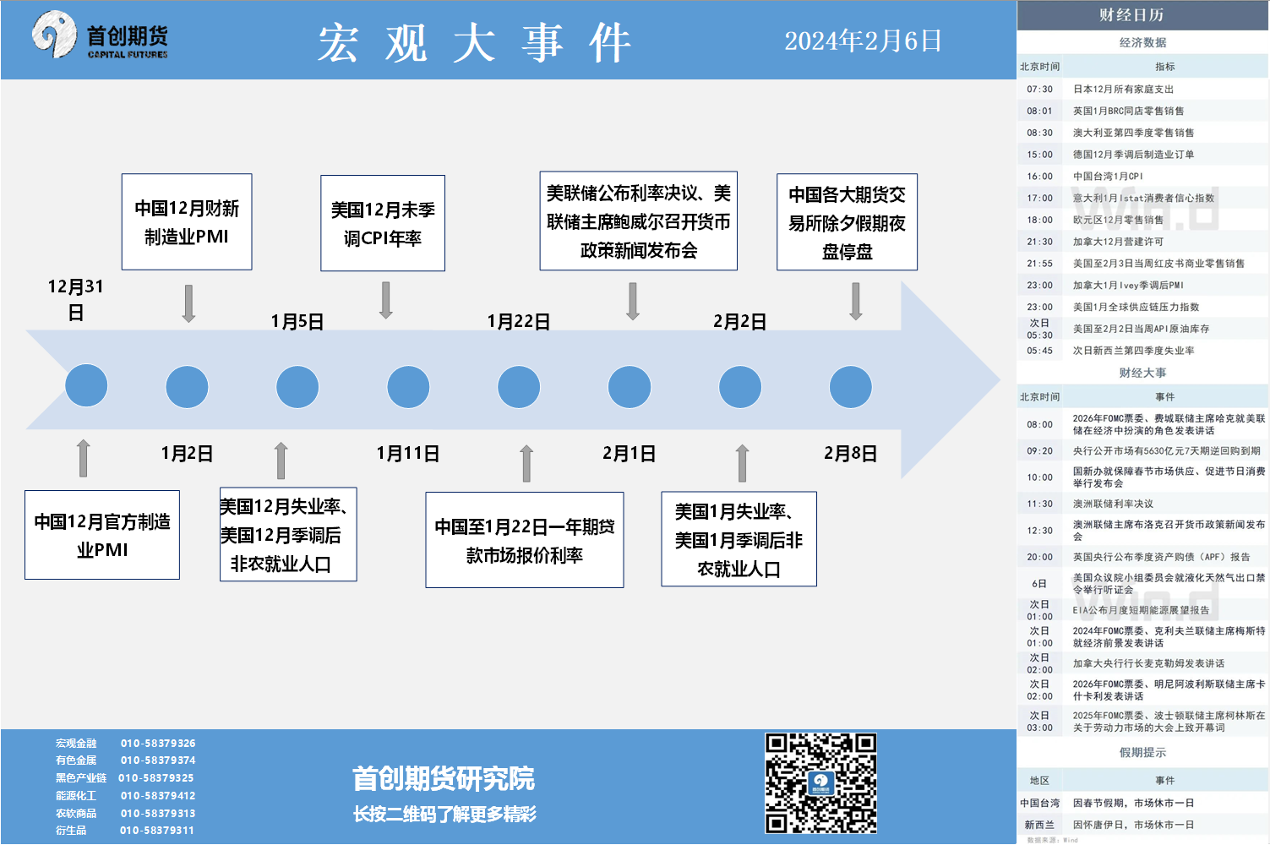
Task: Click the 中国各大期货交易所除夕假期夜盘停盘 box
Action: [x=847, y=222]
